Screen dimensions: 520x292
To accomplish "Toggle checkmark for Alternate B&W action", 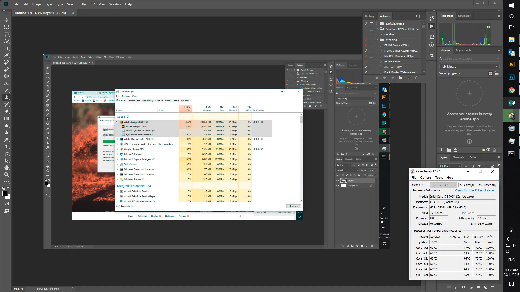I will 366,67.
